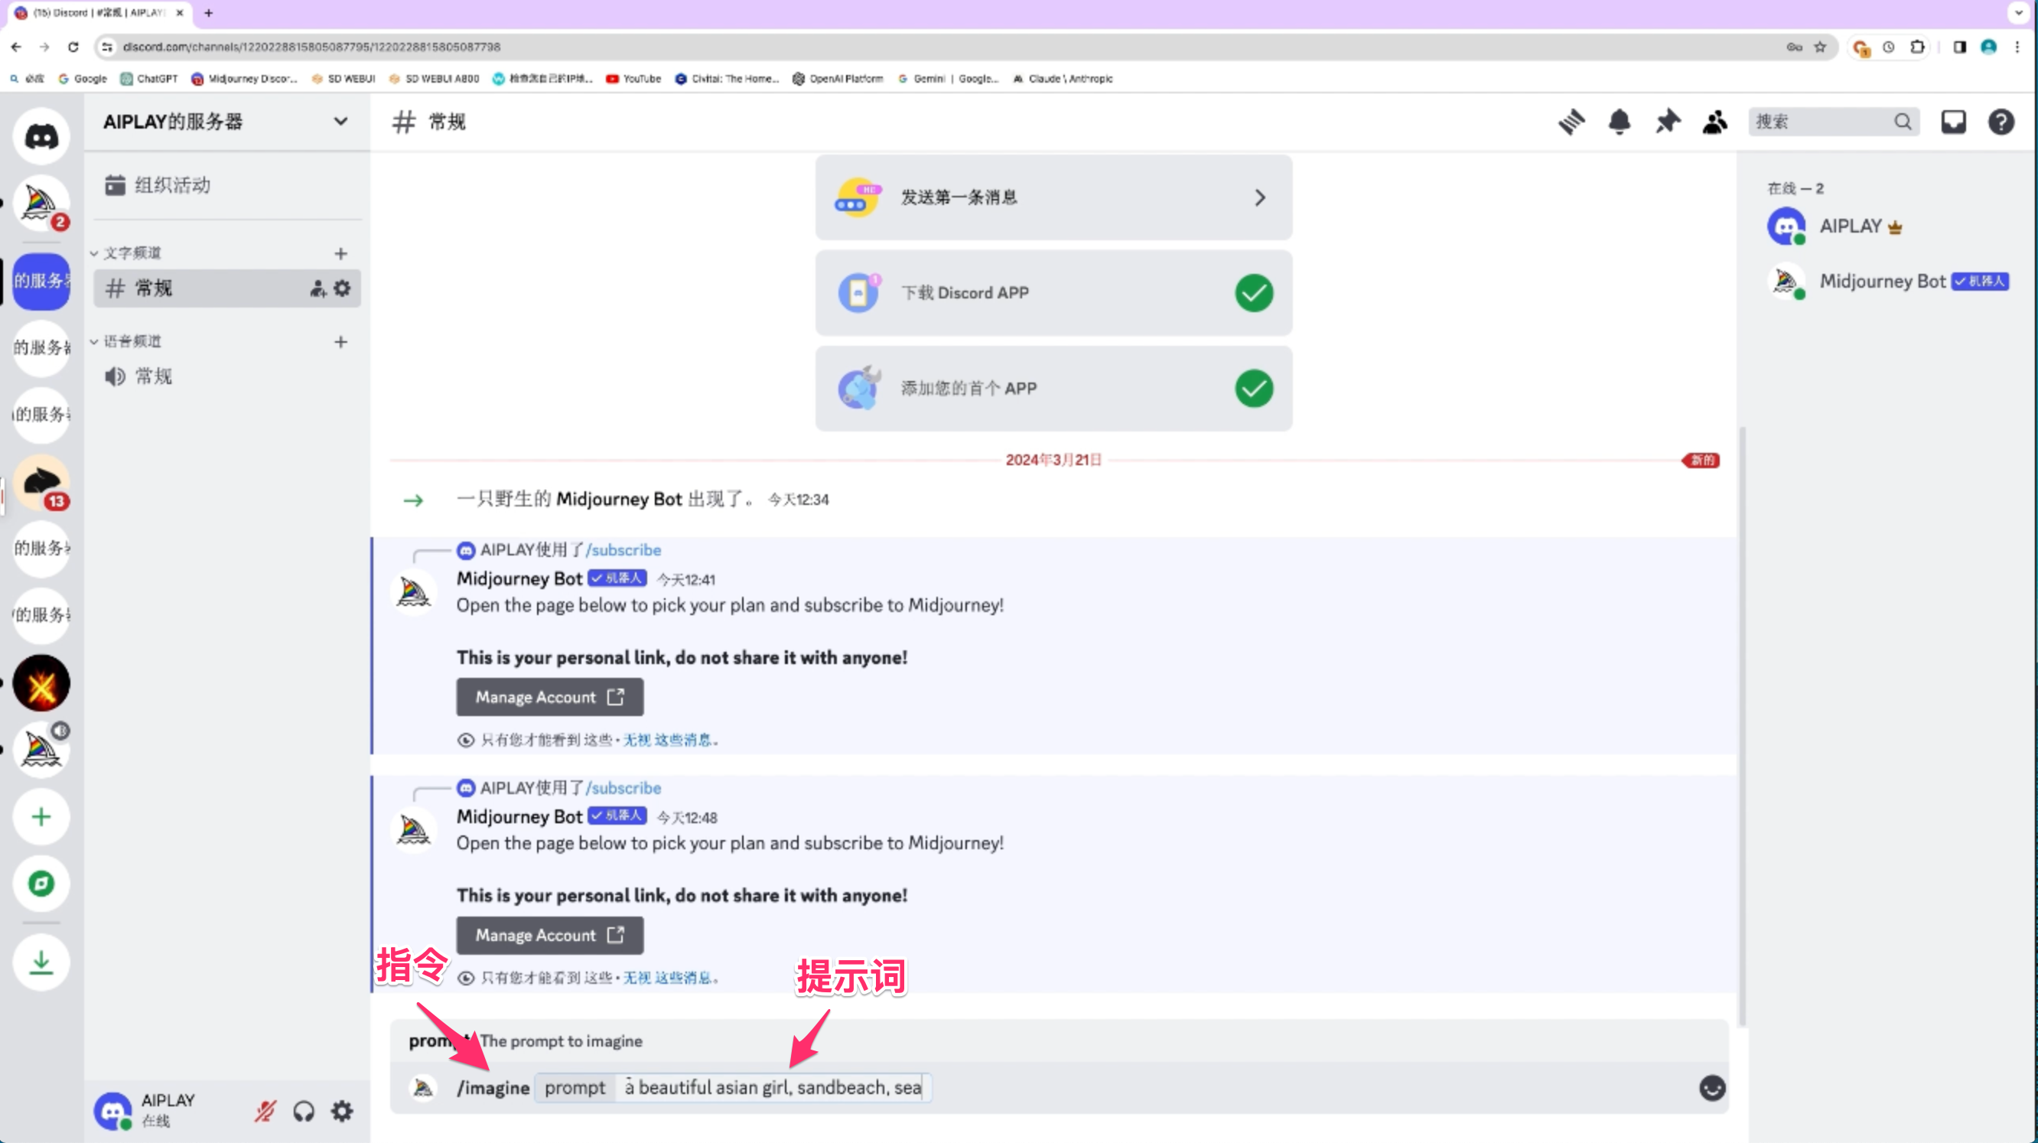Open the Chrome three-dot menu
2038x1143 pixels.
click(2017, 47)
